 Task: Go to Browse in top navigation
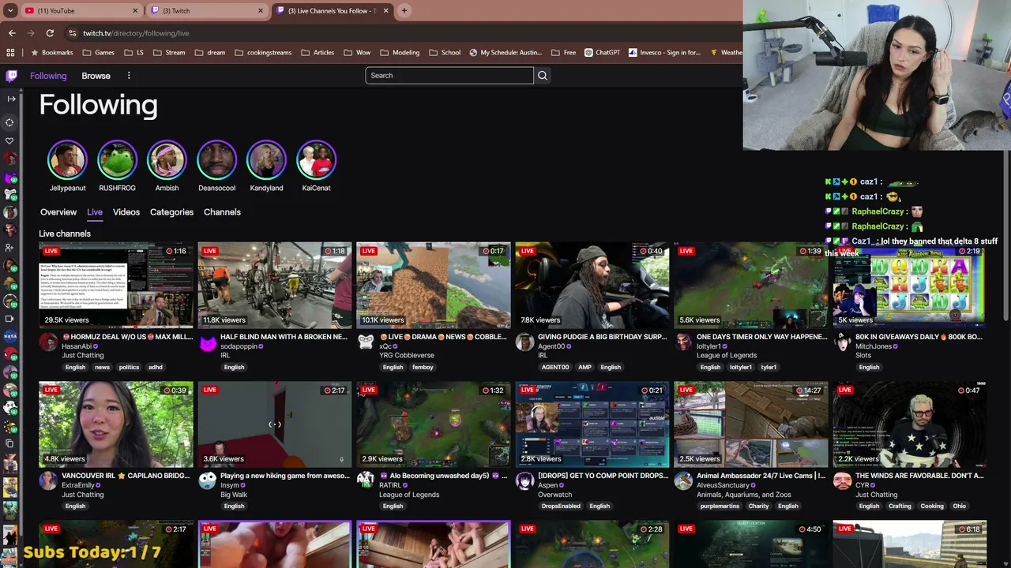coord(96,76)
